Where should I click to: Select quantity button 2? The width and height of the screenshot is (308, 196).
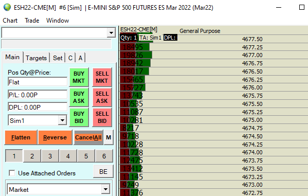[32, 156]
